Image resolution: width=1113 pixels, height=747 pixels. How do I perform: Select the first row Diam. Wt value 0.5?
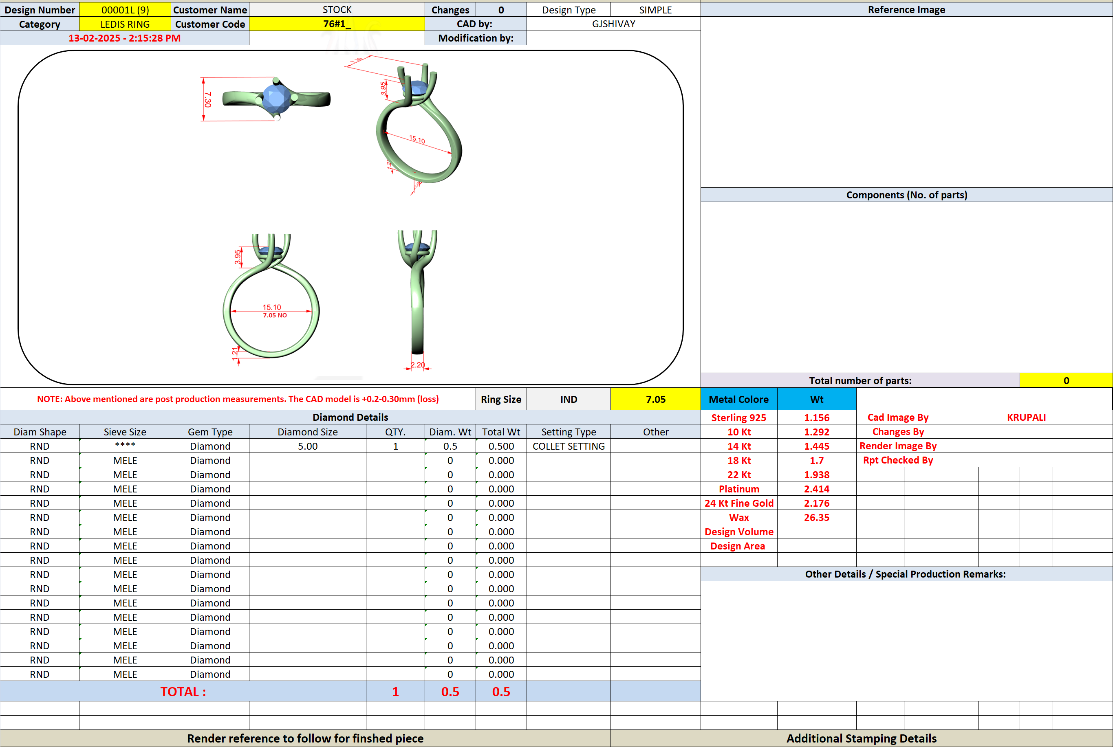pos(450,446)
